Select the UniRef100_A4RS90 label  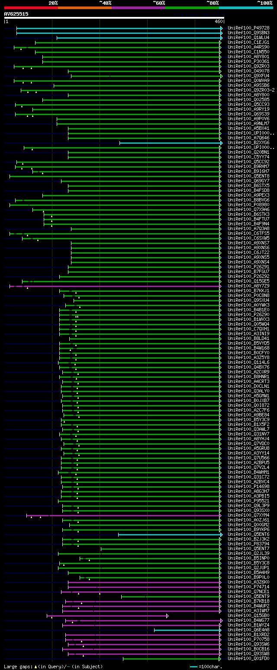[x=248, y=47]
